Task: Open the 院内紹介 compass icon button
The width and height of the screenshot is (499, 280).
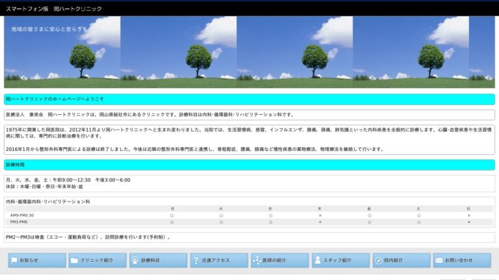Action: click(x=402, y=261)
